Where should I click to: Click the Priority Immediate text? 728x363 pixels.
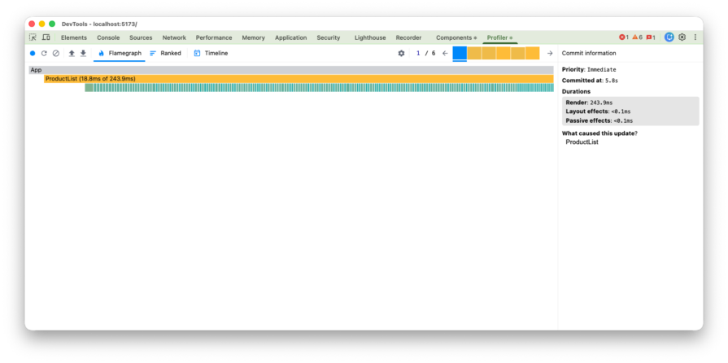click(x=589, y=70)
